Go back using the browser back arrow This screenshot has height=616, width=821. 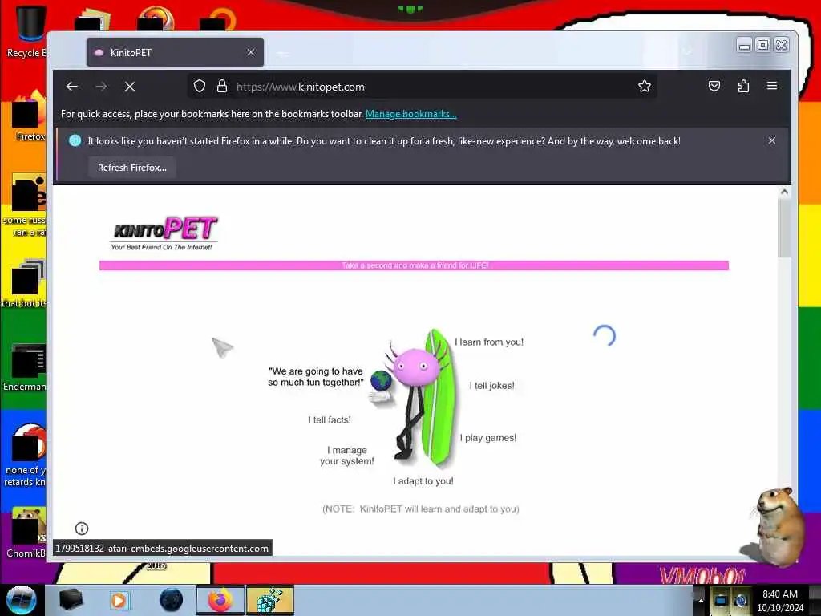[71, 87]
